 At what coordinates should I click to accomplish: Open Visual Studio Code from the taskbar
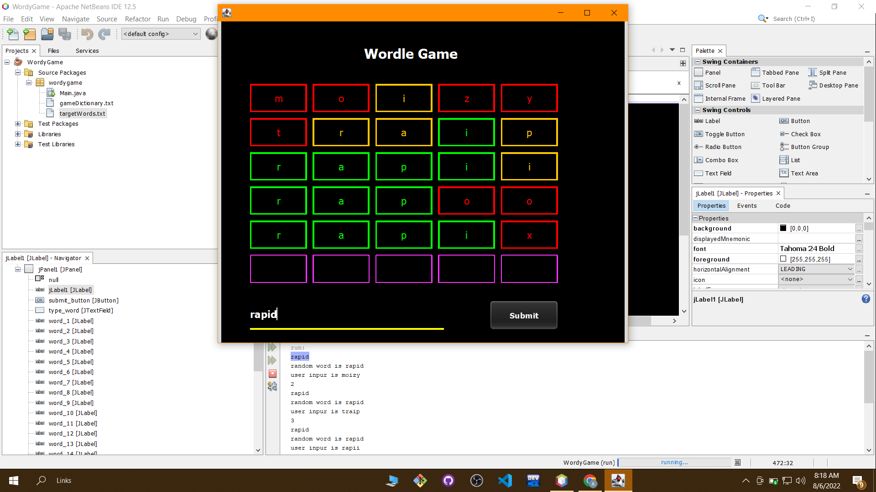tap(505, 480)
